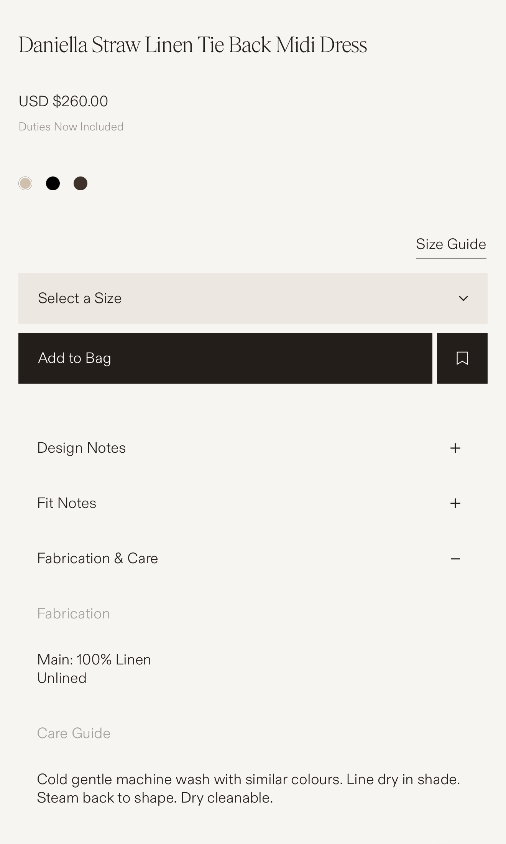Screen dimensions: 506x844
Task: Click the Duties Now Included note
Action: point(71,127)
